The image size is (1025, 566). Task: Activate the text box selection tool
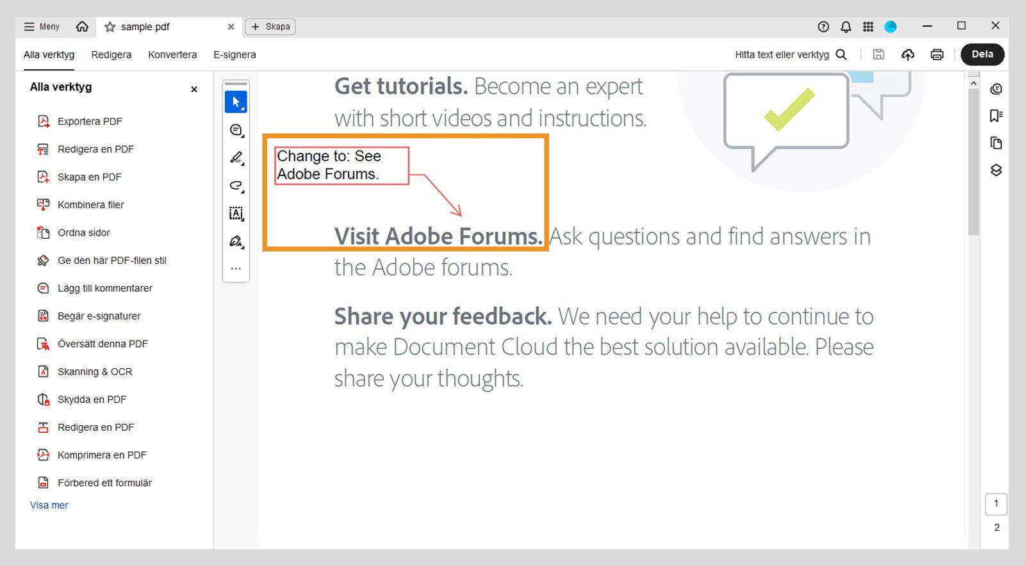236,213
